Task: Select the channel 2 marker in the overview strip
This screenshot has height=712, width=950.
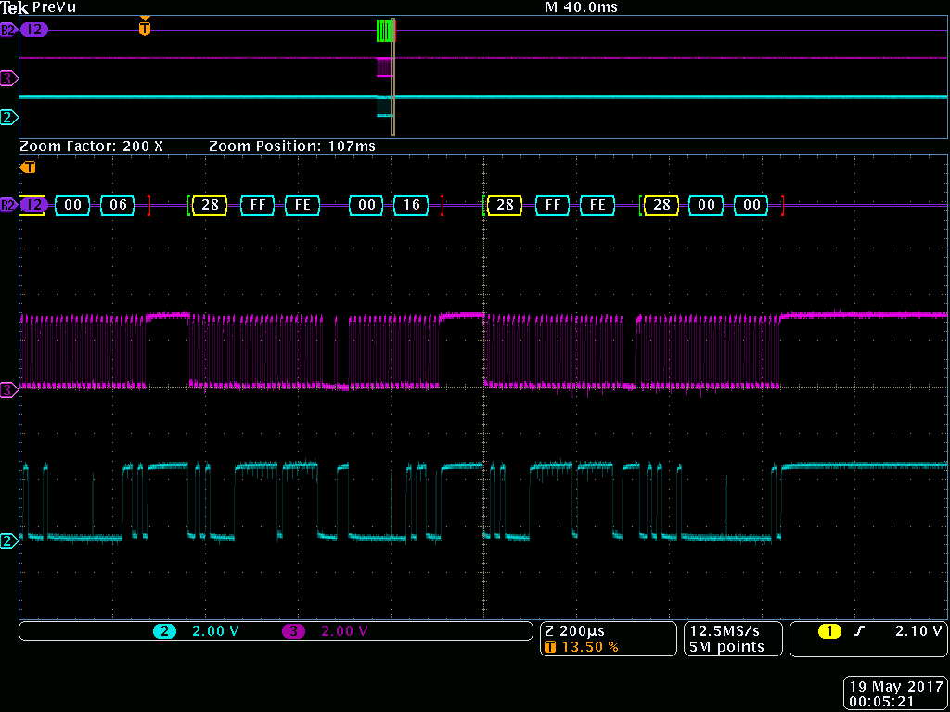Action: coord(7,118)
